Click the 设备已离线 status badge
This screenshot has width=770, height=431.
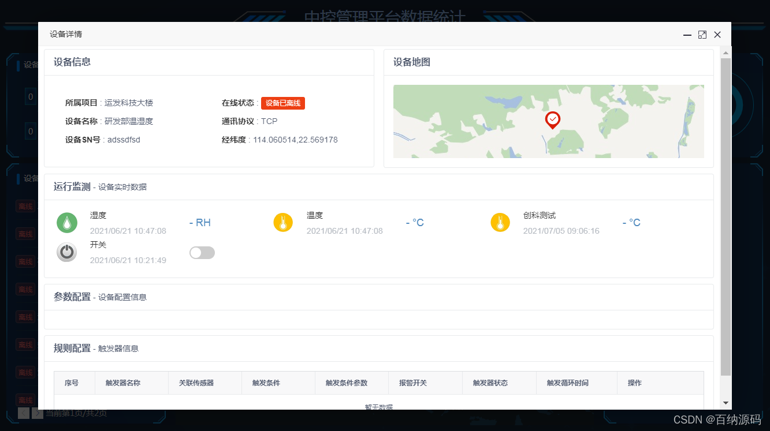[x=282, y=103]
